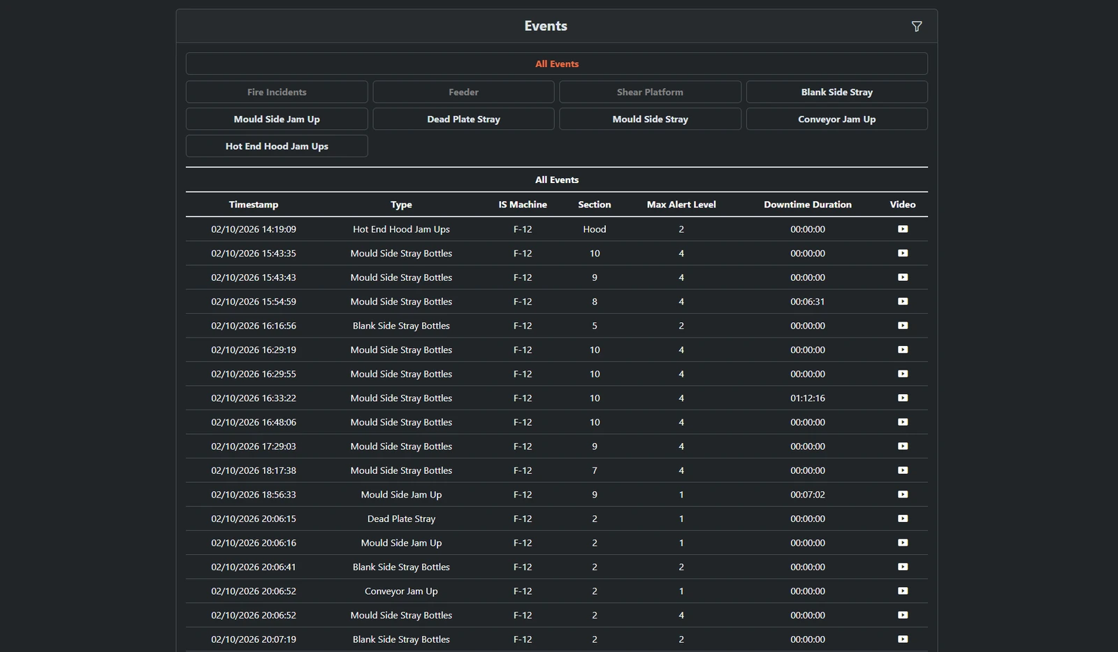Screen dimensions: 1118x652
Task: Play video for the 16:16:56 event
Action: [903, 326]
